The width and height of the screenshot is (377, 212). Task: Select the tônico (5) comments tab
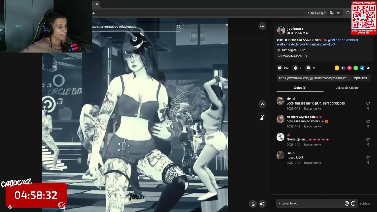(300, 88)
